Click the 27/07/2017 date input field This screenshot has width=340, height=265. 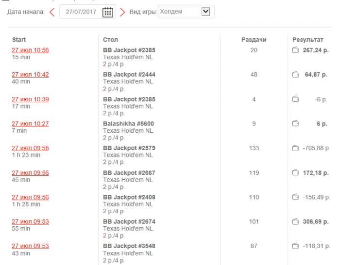[x=81, y=12]
